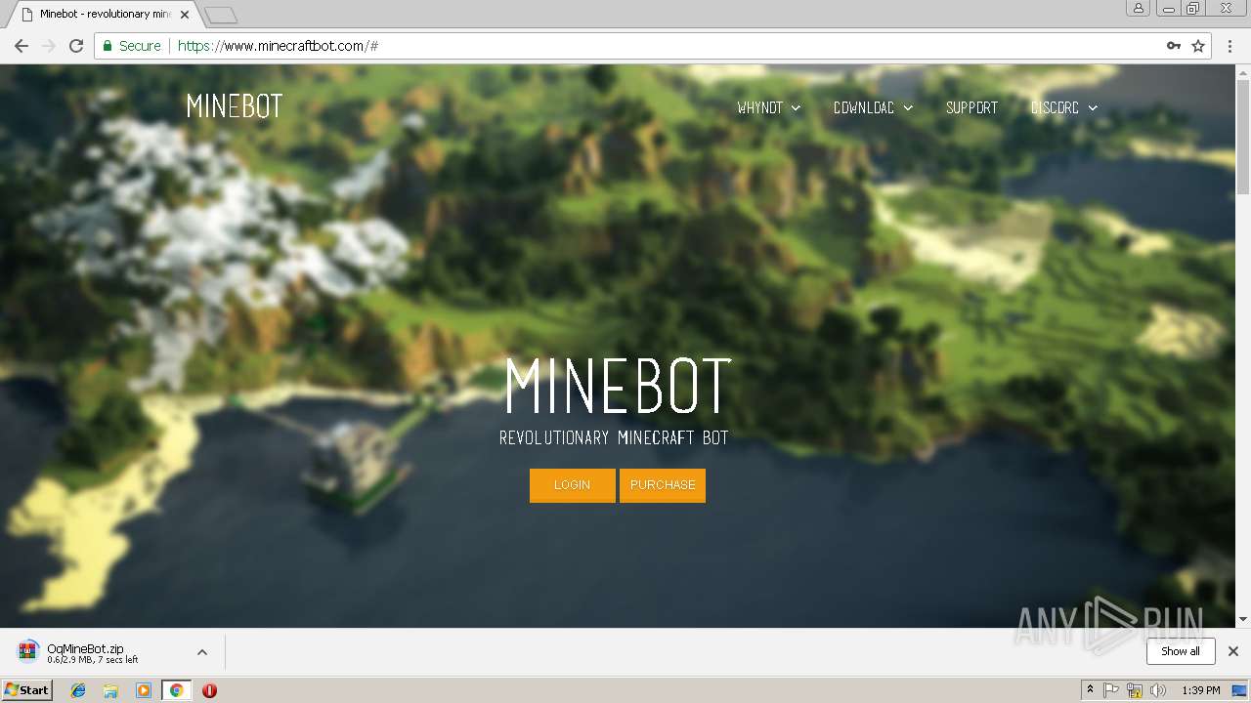Click the orange LOGIN button
This screenshot has width=1251, height=703.
click(x=573, y=485)
